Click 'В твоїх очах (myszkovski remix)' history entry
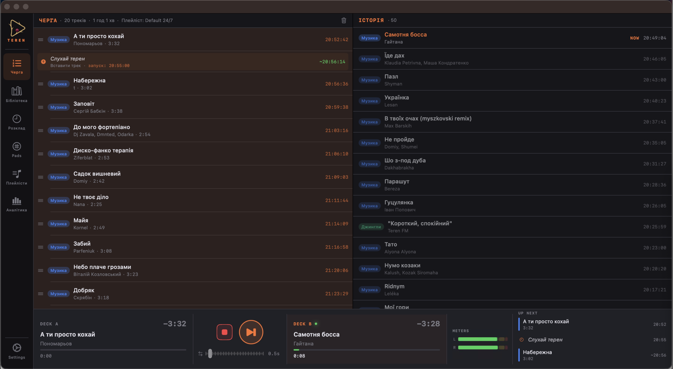This screenshot has height=369, width=673. click(x=512, y=122)
